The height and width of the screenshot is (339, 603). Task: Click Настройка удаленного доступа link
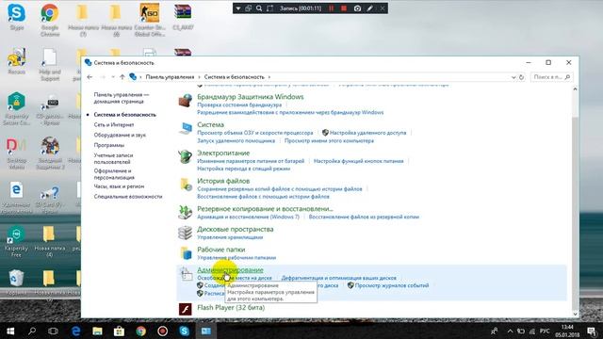click(x=367, y=133)
